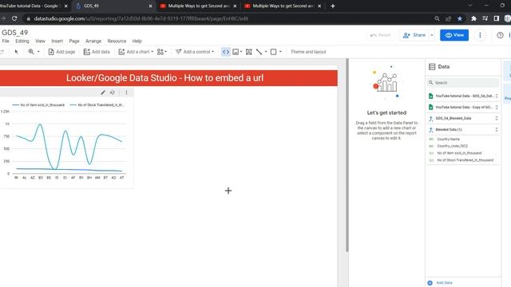The image size is (511, 287).
Task: Click the Share button
Action: pos(414,35)
